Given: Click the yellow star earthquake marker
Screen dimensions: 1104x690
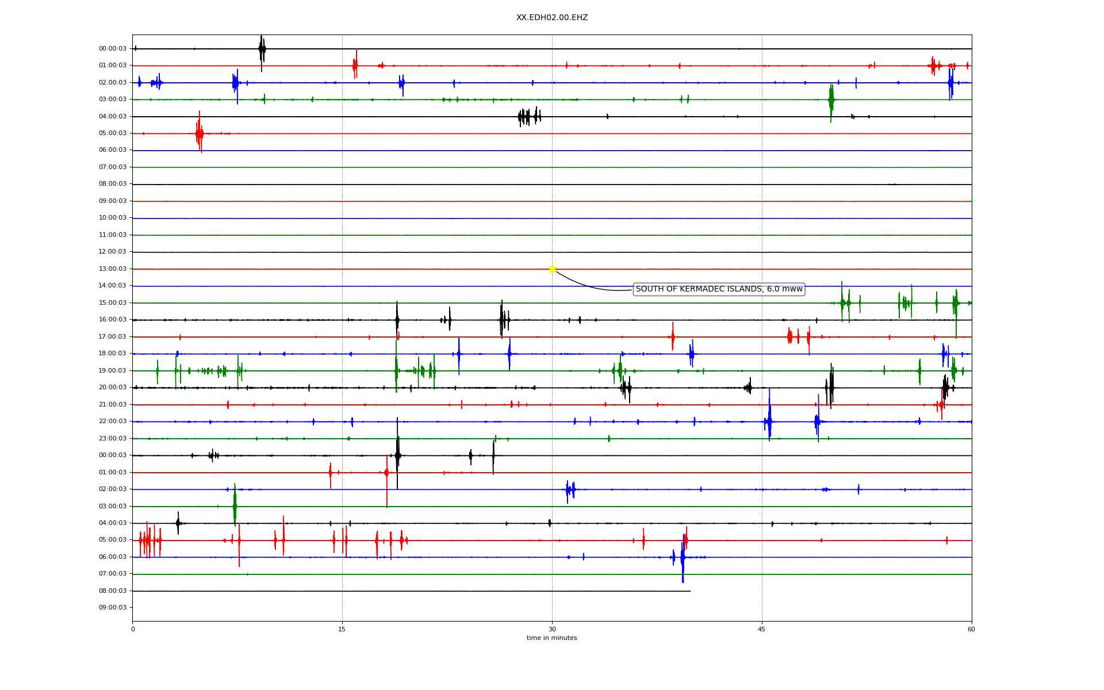Looking at the screenshot, I should [552, 269].
